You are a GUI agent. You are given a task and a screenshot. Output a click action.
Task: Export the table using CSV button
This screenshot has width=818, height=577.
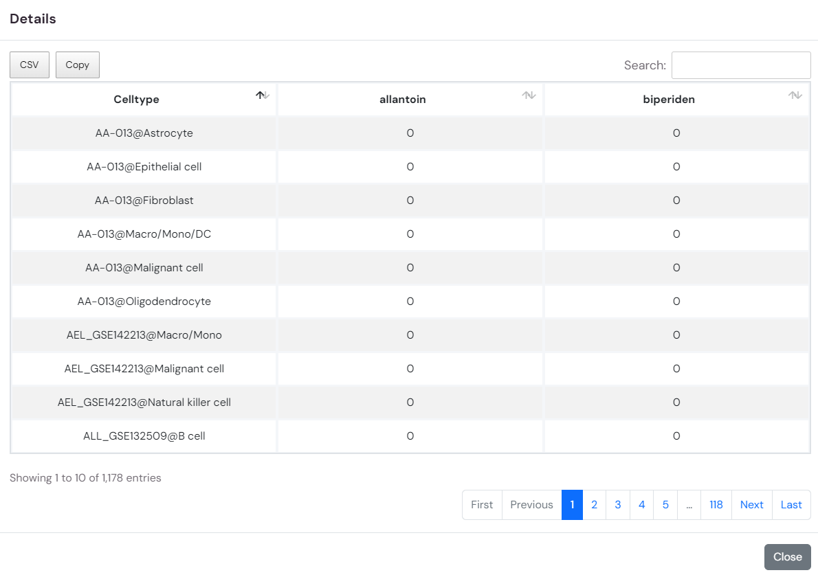[x=30, y=65]
